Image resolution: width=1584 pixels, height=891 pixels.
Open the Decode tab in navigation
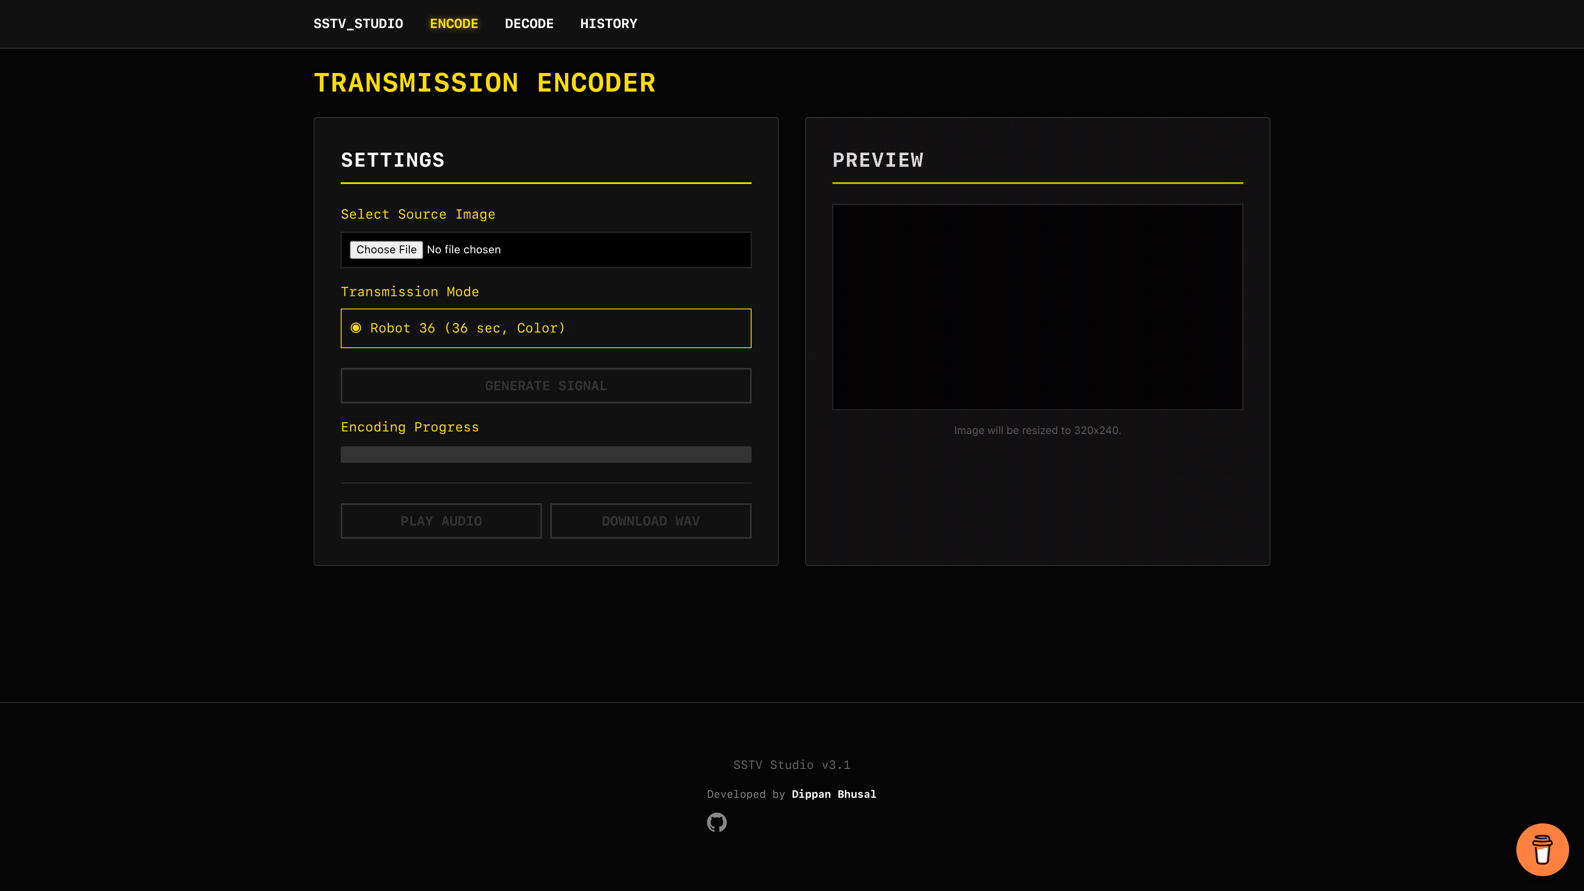(529, 24)
